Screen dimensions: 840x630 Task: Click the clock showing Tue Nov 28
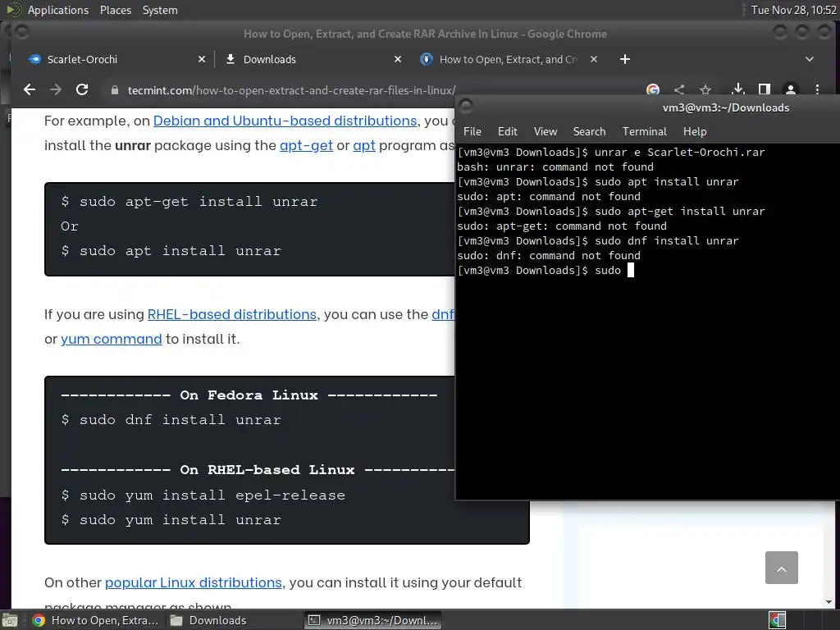tap(793, 10)
